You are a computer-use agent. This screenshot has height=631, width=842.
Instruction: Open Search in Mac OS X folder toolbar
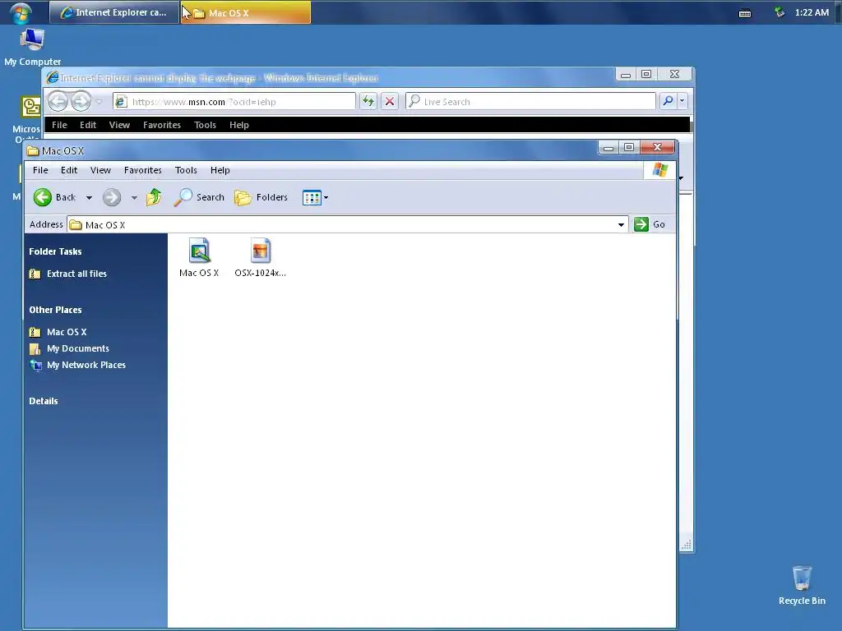pyautogui.click(x=199, y=197)
